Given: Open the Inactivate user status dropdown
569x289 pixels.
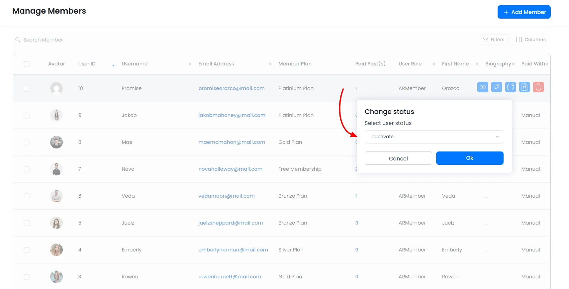Looking at the screenshot, I should pos(434,137).
